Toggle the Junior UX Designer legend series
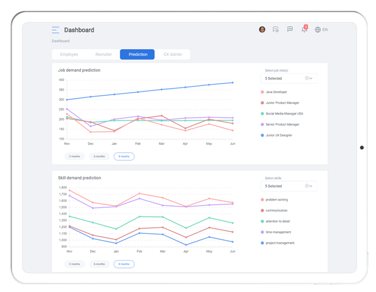This screenshot has height=292, width=376. click(x=278, y=136)
